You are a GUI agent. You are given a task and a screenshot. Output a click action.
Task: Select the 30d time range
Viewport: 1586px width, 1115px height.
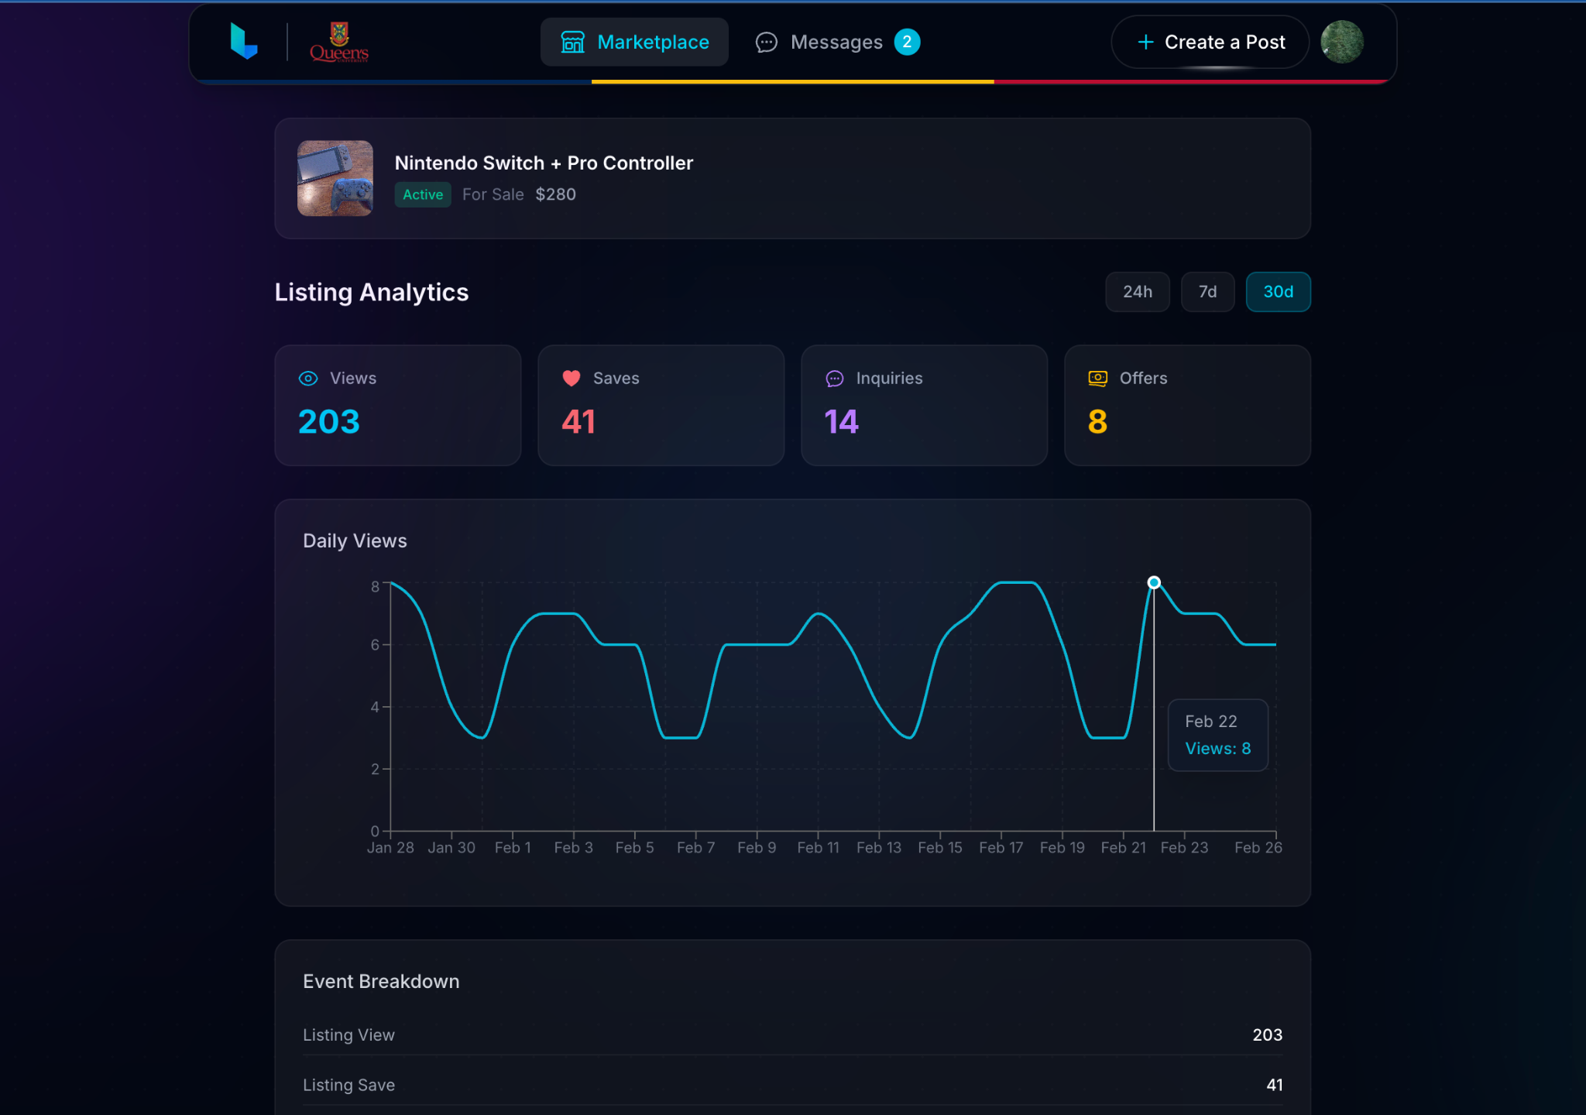1278,292
